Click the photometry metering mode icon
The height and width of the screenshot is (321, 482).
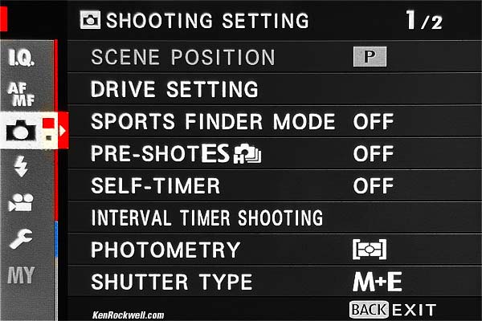(370, 250)
